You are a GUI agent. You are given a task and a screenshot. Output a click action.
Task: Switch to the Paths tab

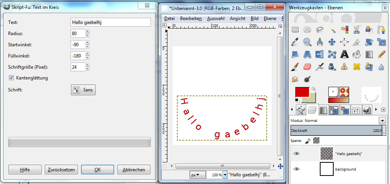tap(301, 110)
